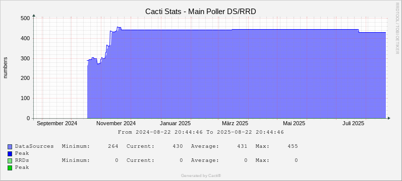
Task: Click the x-axis label November 2024
Action: pyautogui.click(x=116, y=124)
